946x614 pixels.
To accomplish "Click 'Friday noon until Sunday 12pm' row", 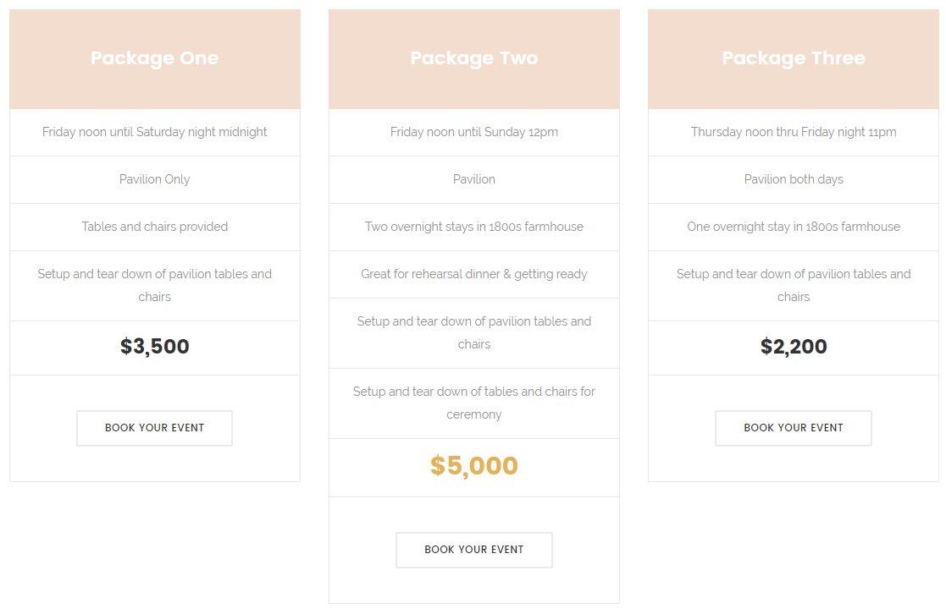I will pos(474,133).
